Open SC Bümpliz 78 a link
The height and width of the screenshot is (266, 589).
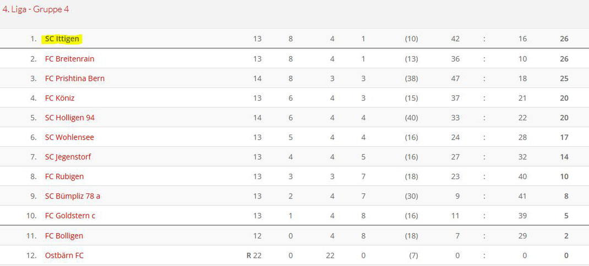coord(73,196)
